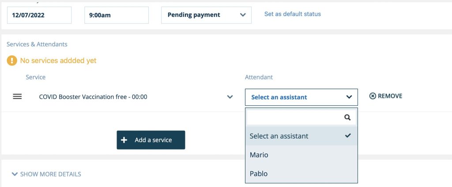
Task: Click the circled X icon next to REMOVE
Action: pos(373,96)
